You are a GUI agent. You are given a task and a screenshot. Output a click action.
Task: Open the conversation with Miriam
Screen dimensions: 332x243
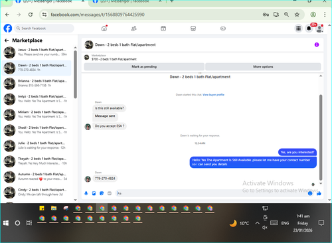click(37, 114)
